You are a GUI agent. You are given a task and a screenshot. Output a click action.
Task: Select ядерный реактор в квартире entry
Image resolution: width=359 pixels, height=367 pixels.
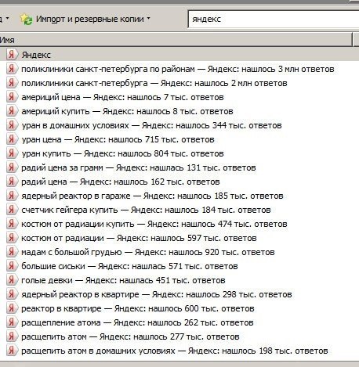point(157,294)
